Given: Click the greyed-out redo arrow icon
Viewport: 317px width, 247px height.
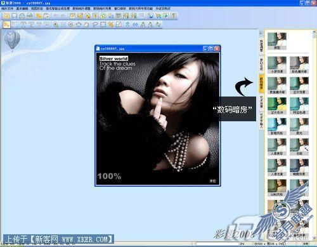Looking at the screenshot, I should pos(63,16).
